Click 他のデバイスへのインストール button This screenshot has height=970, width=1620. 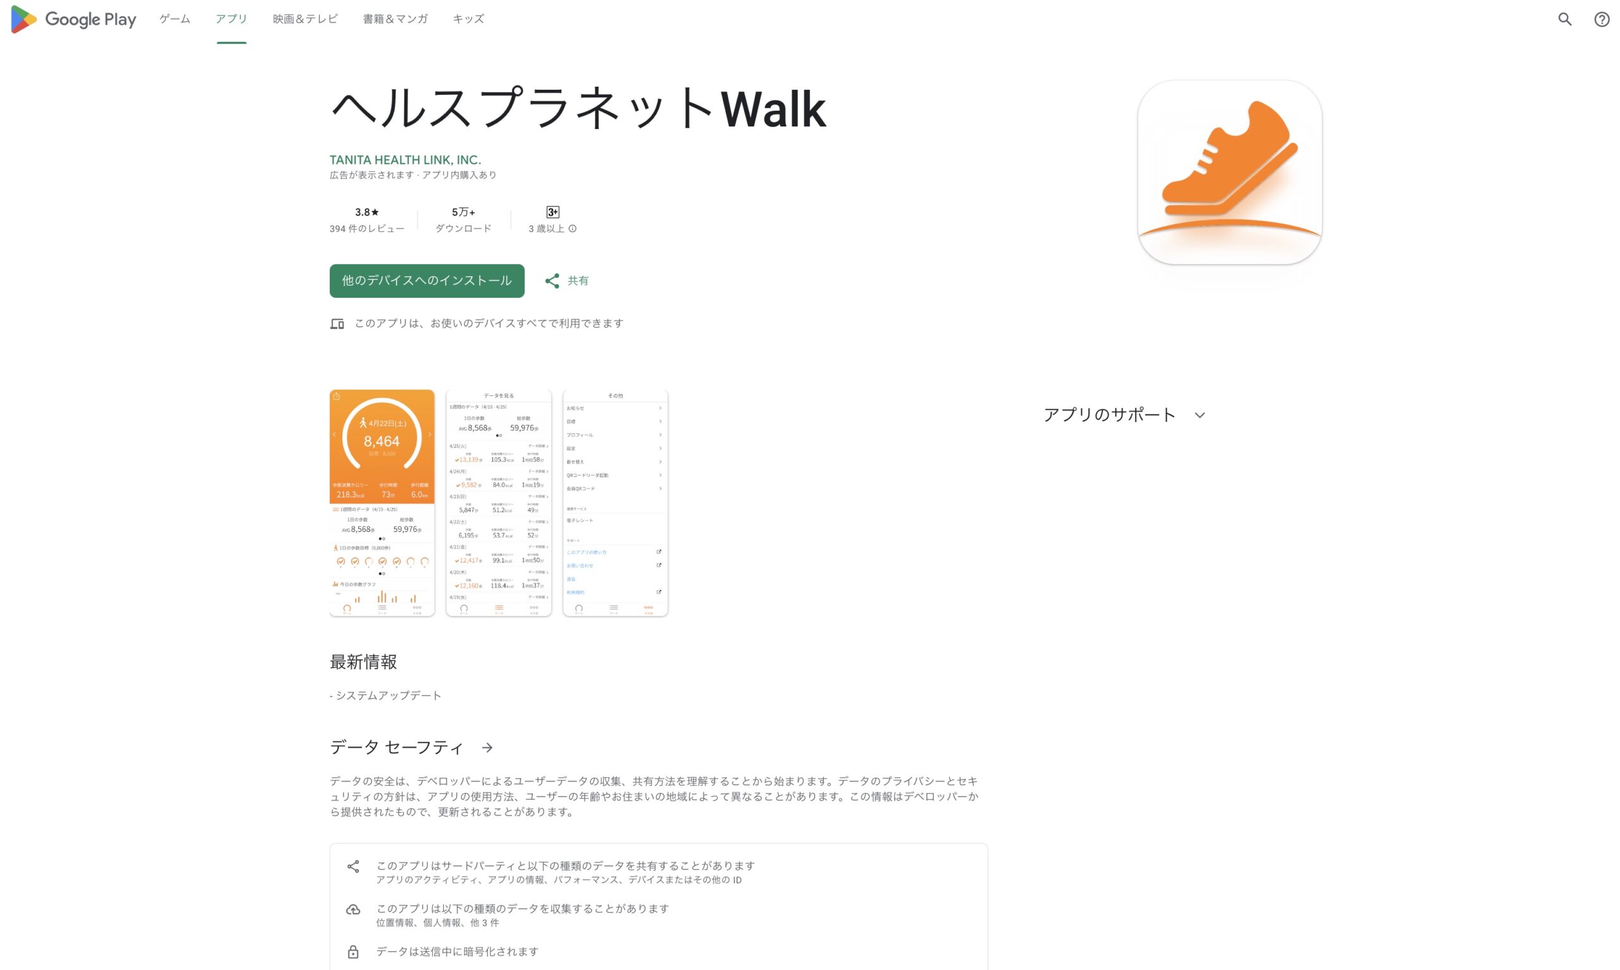click(x=427, y=280)
